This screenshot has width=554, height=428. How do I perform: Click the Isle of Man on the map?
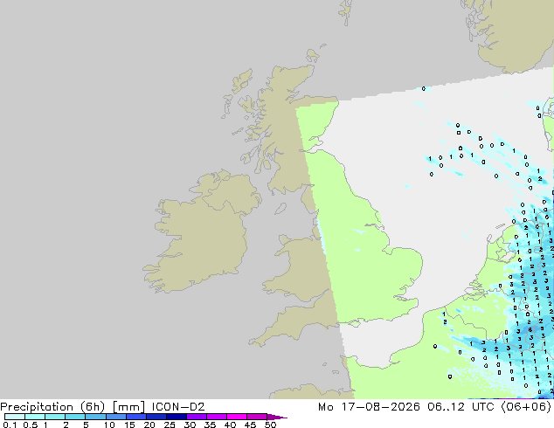coord(280,209)
